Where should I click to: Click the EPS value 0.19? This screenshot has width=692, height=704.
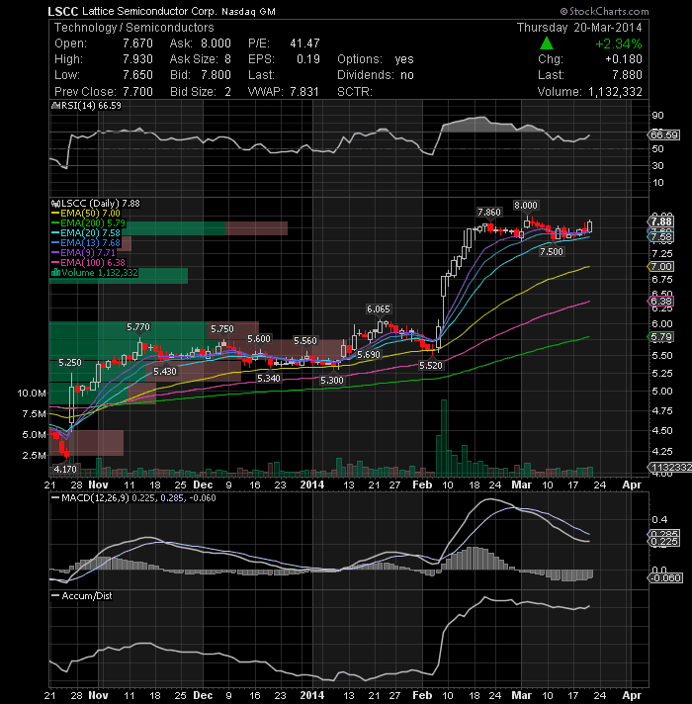coord(308,59)
